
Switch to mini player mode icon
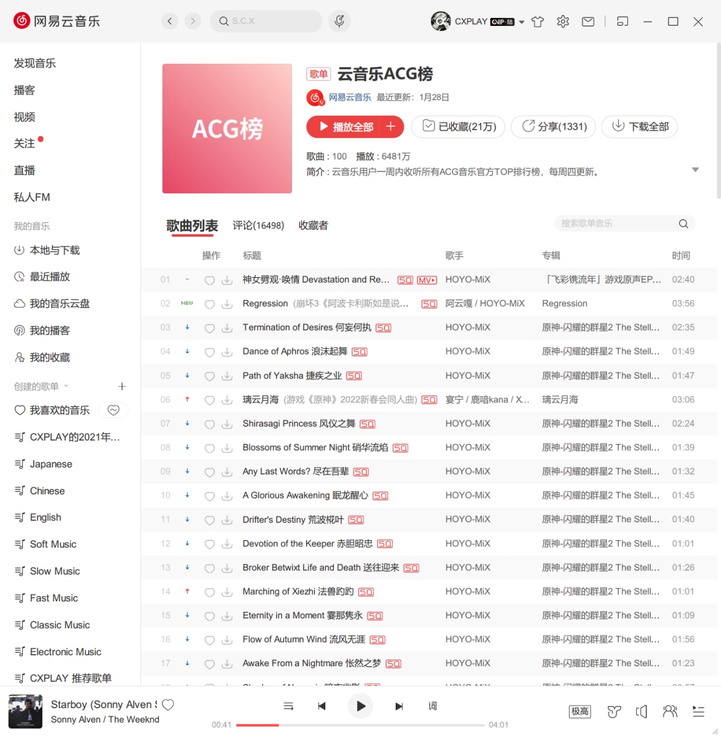click(x=623, y=22)
